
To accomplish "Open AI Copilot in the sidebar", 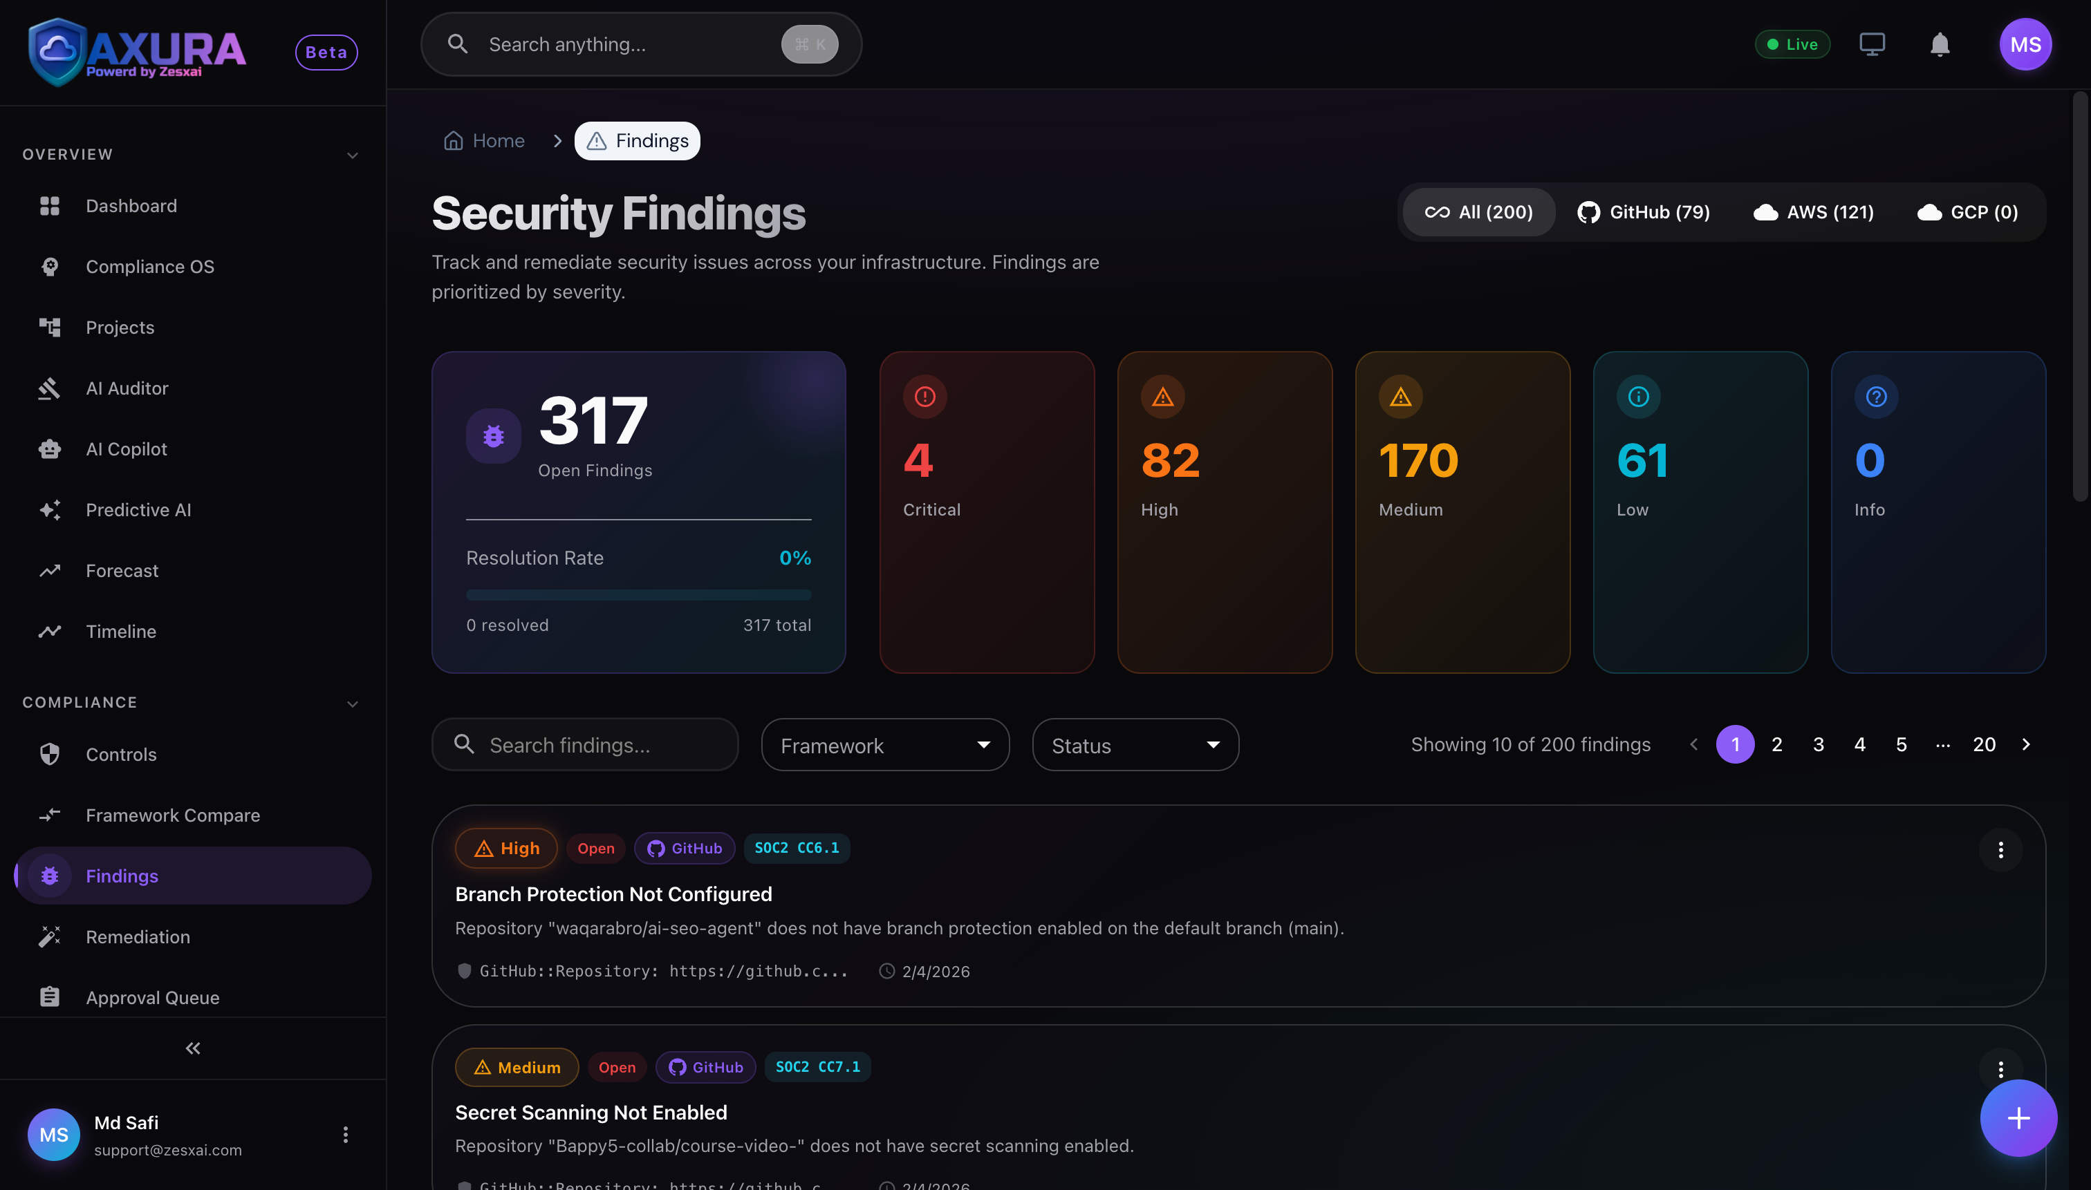I will [125, 448].
